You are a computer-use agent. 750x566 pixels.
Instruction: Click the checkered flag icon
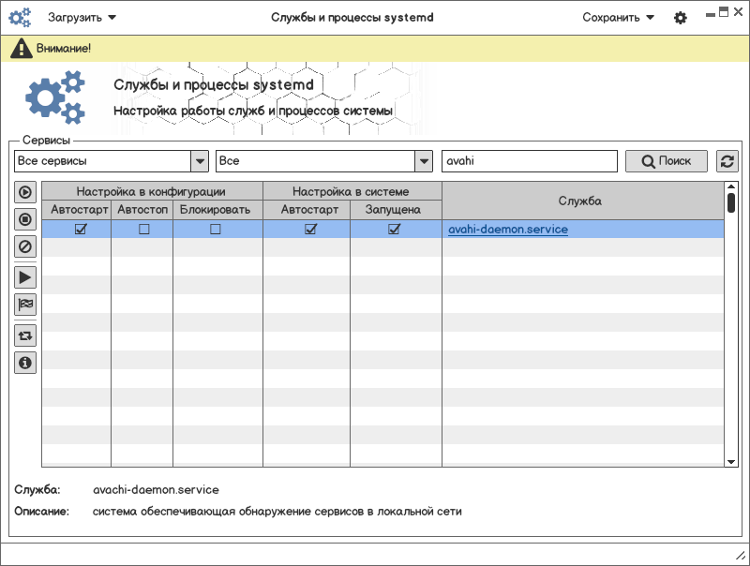(x=25, y=304)
